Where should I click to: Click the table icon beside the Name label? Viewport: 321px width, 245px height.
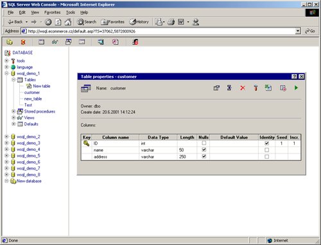[86, 88]
